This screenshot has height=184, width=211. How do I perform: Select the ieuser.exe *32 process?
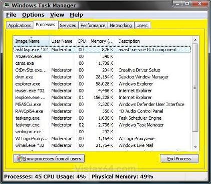pos(102,90)
